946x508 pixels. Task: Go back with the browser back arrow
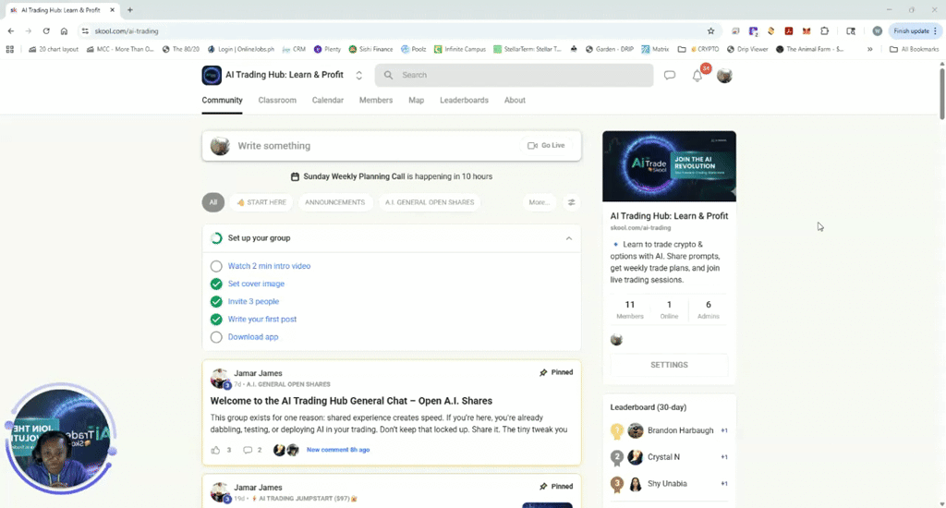coord(11,30)
